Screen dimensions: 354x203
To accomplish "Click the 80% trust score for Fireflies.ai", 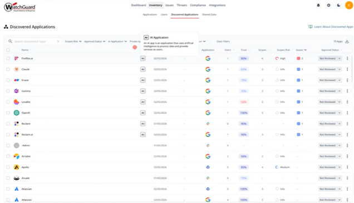I will click(244, 58).
